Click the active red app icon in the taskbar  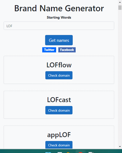(80, 152)
